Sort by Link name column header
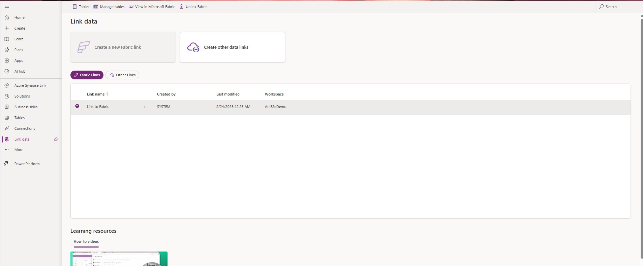 [x=97, y=94]
